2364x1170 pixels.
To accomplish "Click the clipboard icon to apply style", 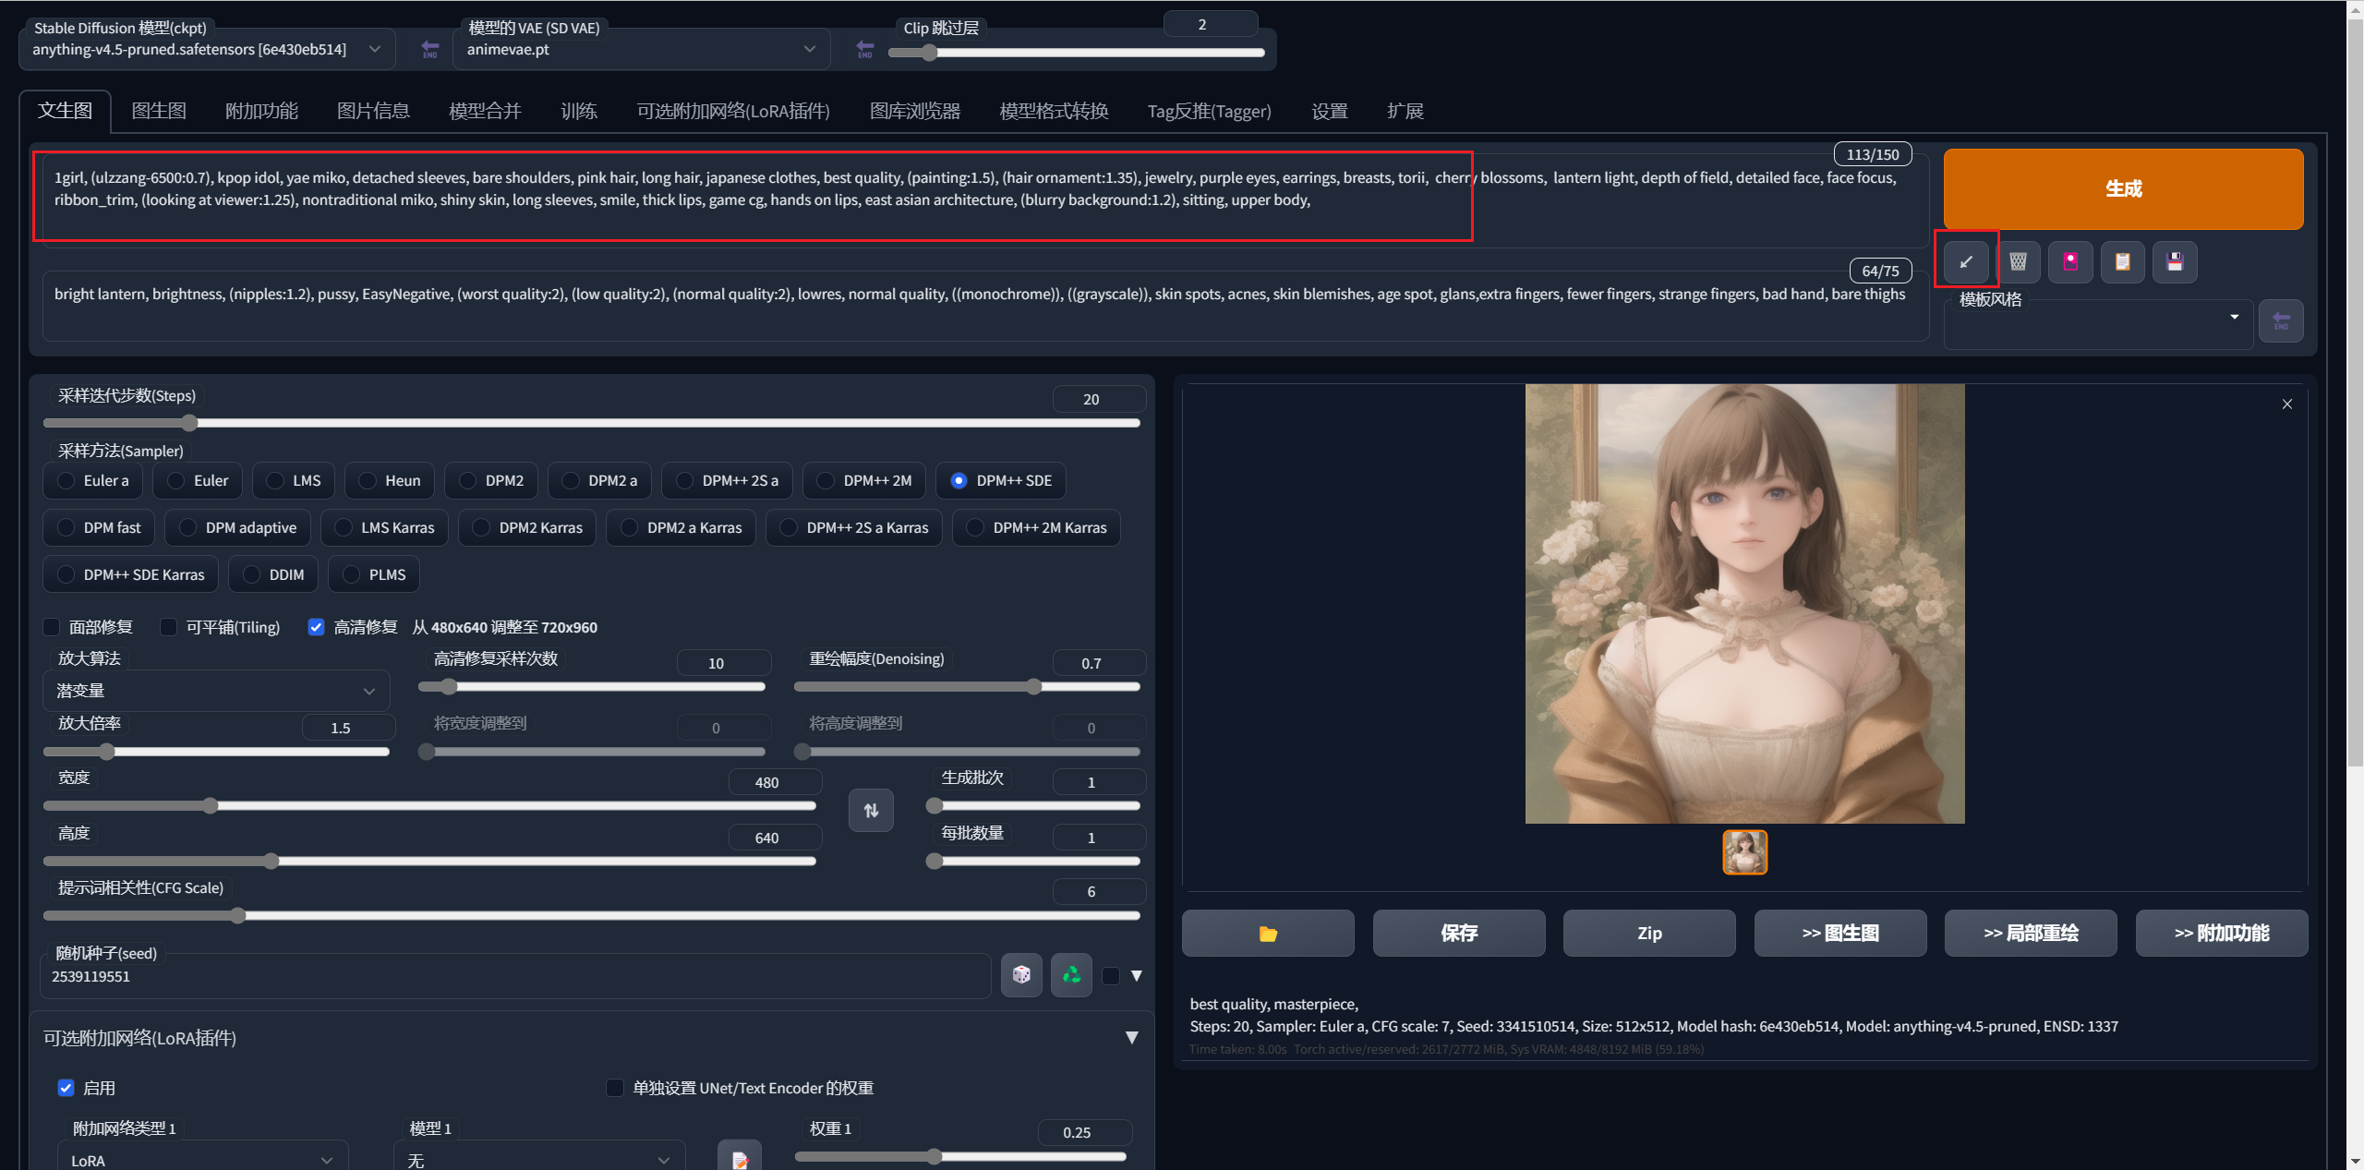I will [2123, 262].
